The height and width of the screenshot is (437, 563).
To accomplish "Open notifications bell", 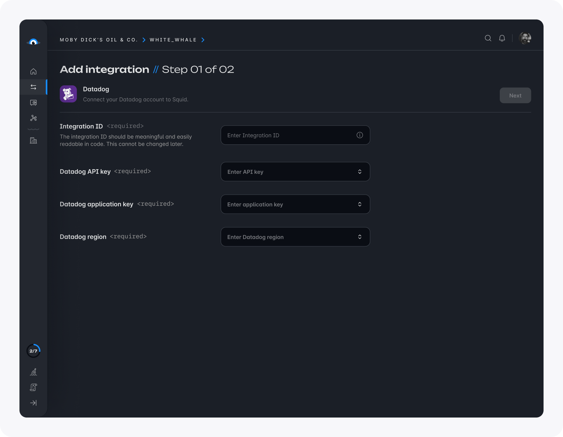I will pyautogui.click(x=502, y=38).
